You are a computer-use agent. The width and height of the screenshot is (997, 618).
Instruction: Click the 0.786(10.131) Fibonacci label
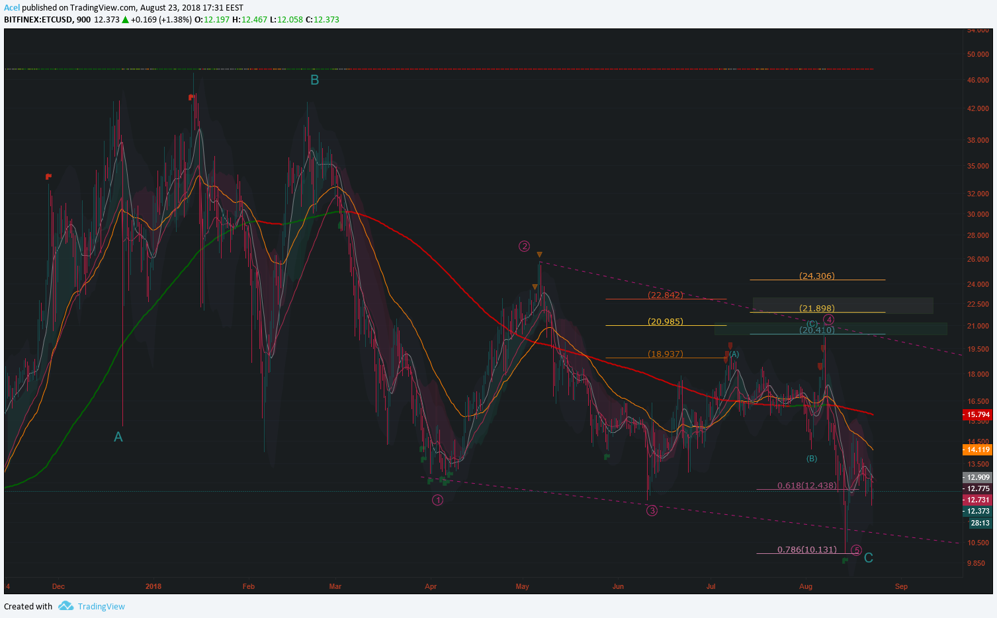[x=807, y=549]
